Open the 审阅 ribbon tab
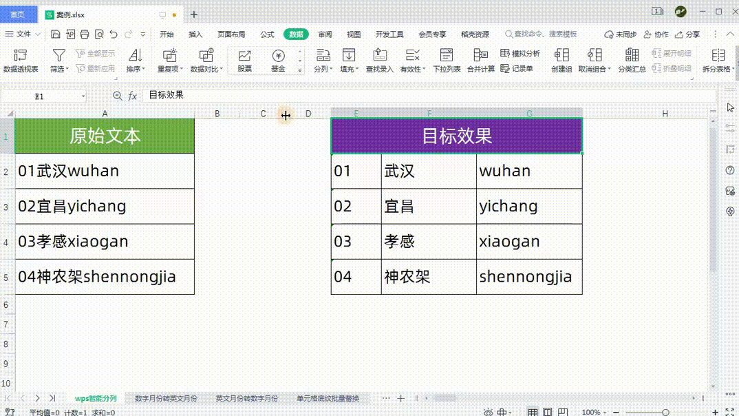The height and width of the screenshot is (416, 739). pyautogui.click(x=325, y=34)
